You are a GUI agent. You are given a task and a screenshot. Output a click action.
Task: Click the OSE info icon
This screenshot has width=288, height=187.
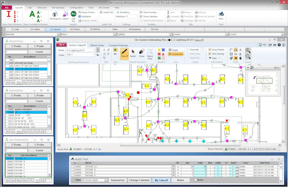click(284, 45)
